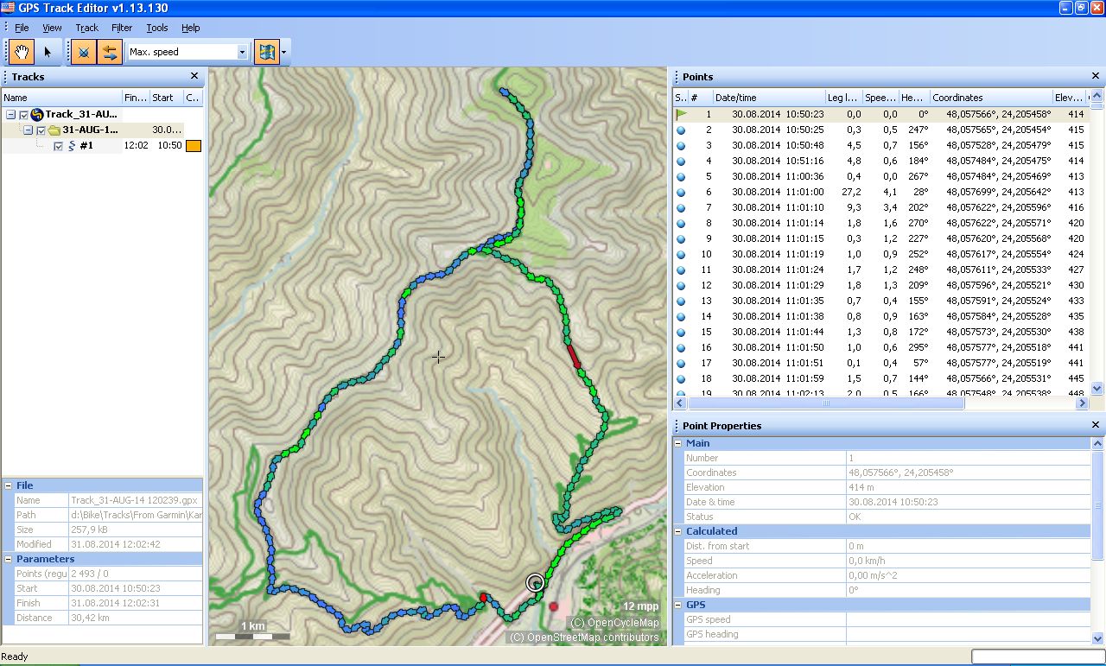
Task: Uncheck visibility of track segment #1
Action: point(58,145)
